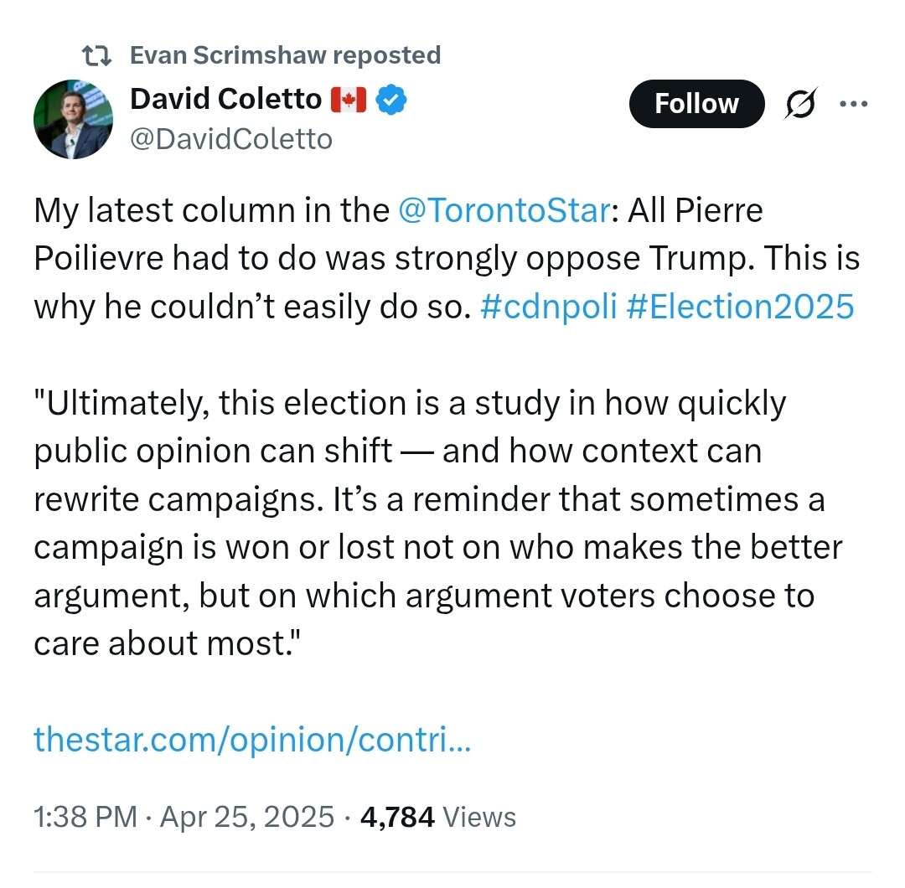Open the @TorontoStar mention
Viewport: 905px width, 888px height.
[504, 210]
